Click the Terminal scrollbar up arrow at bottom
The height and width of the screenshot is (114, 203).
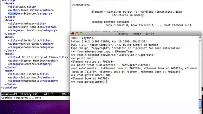coord(200,110)
